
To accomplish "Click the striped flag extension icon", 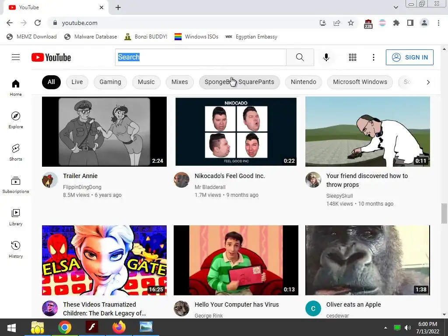I will pos(382,23).
